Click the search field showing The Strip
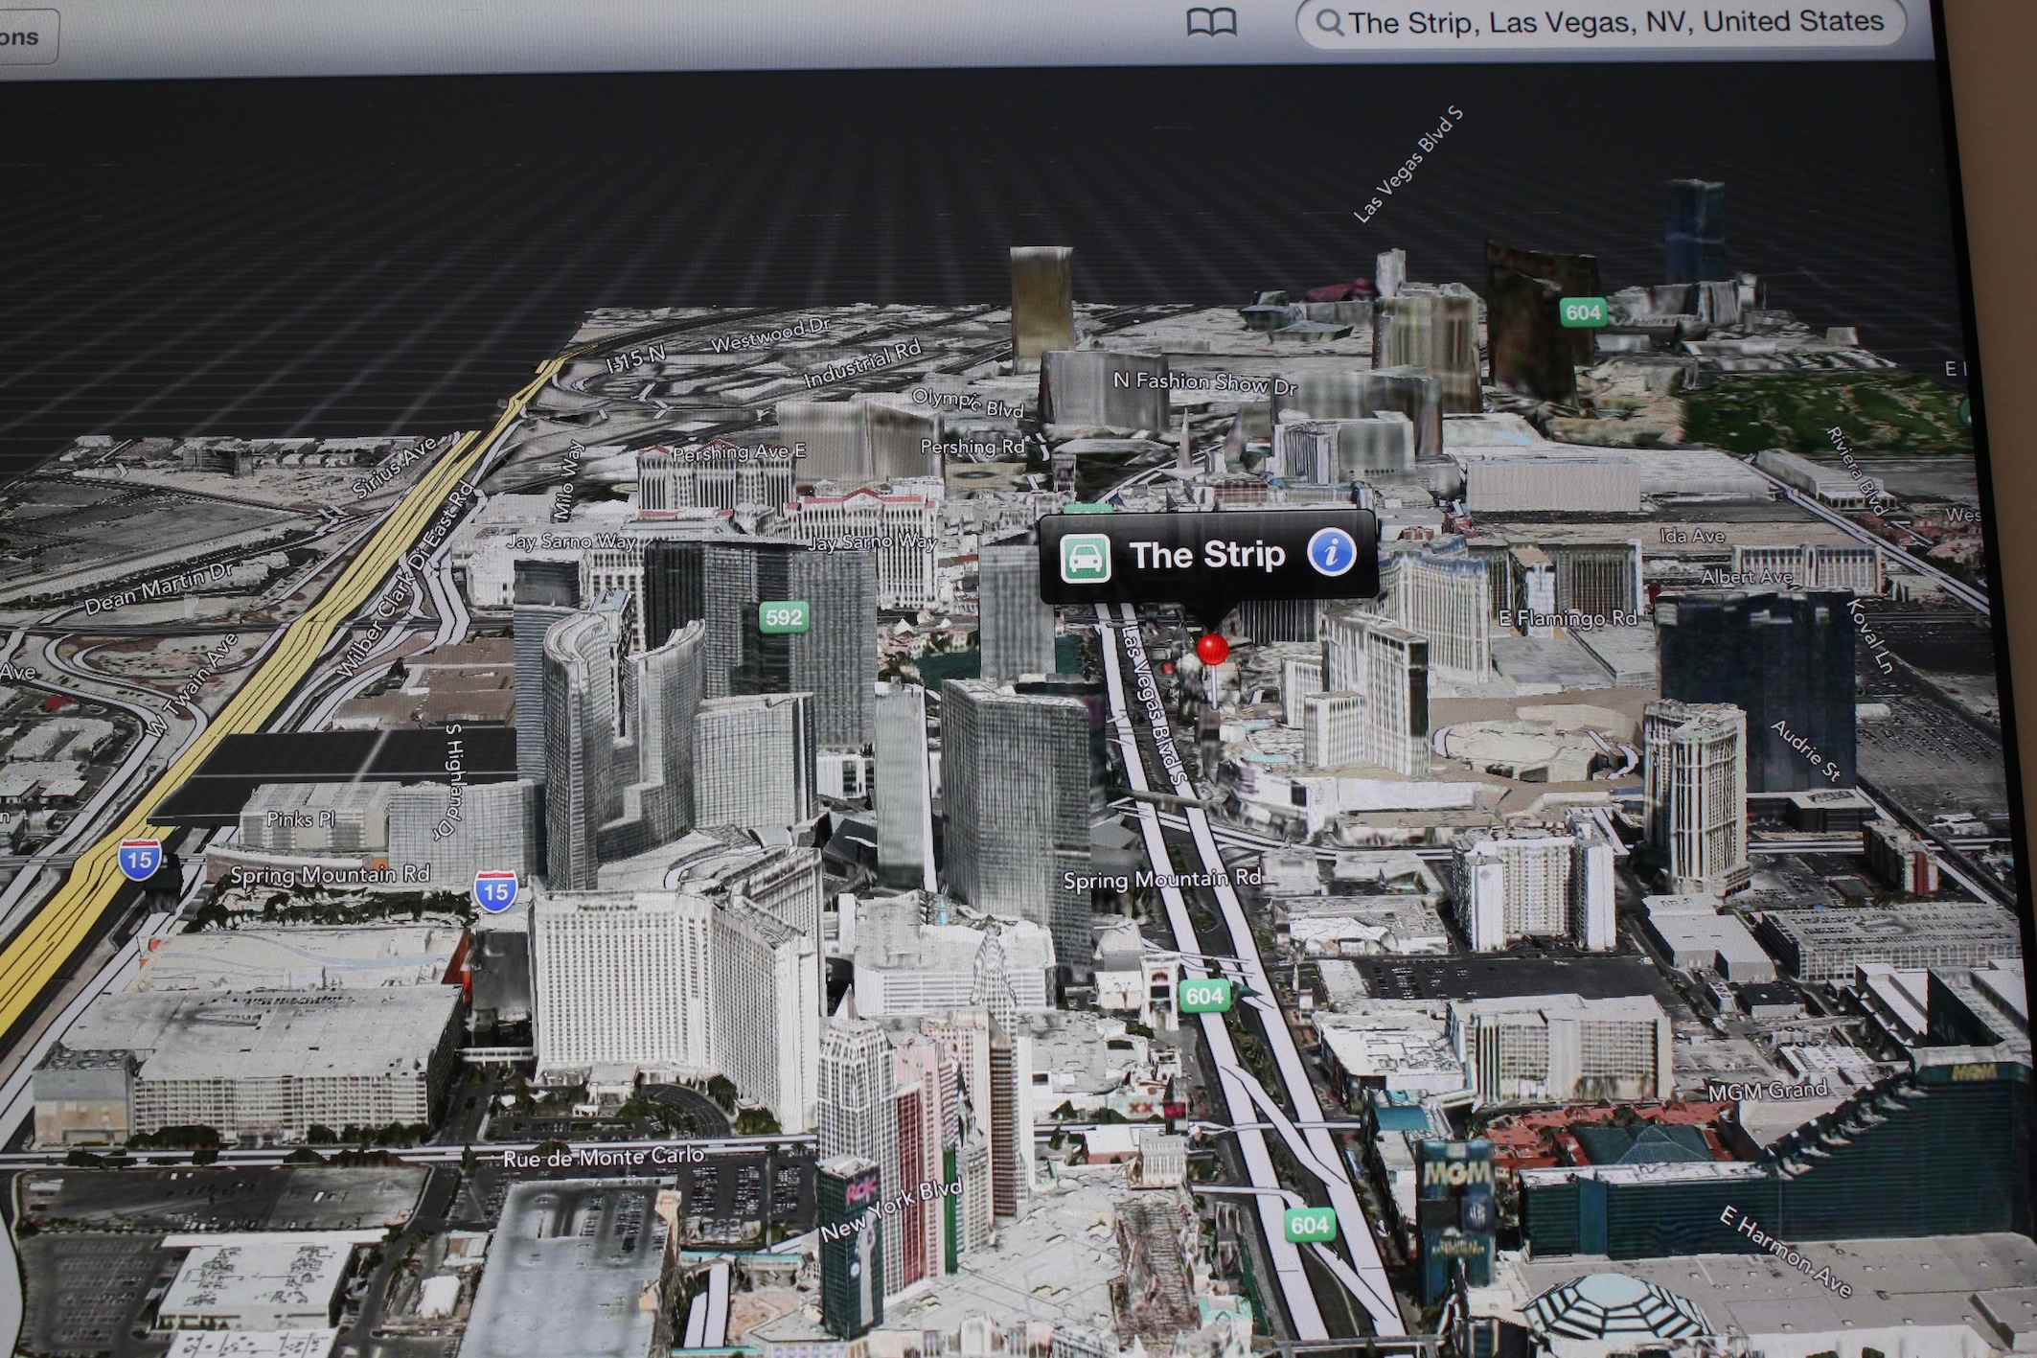The width and height of the screenshot is (2037, 1358). coord(1614,23)
